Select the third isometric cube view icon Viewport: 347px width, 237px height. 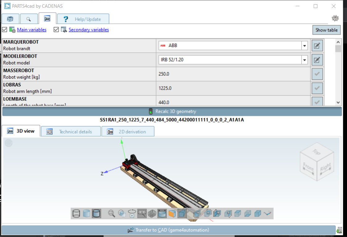[x=258, y=214]
